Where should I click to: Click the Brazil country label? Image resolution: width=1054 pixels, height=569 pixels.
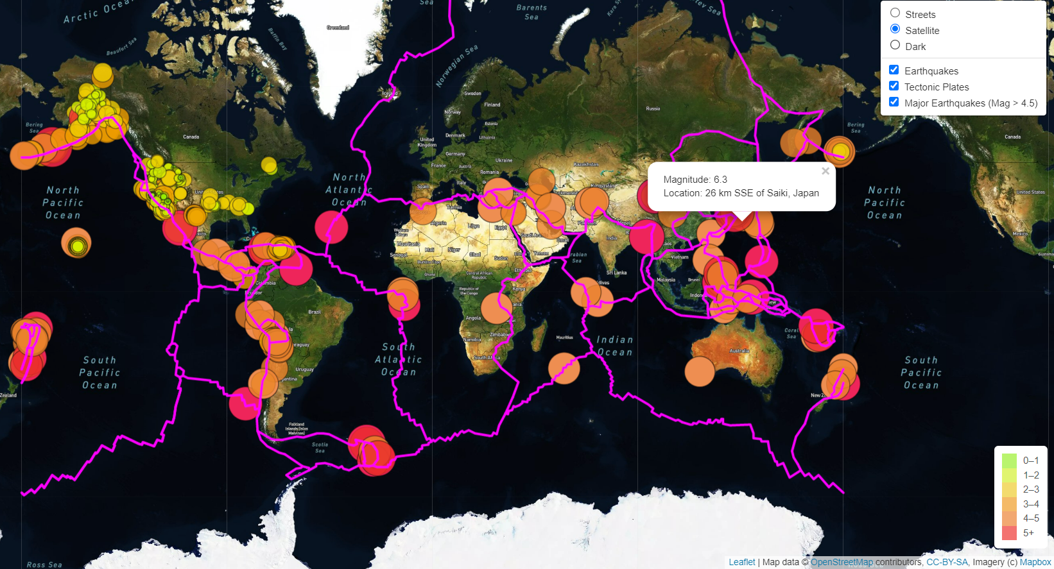pos(315,312)
